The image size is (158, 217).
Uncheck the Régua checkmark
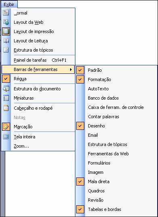[6, 79]
